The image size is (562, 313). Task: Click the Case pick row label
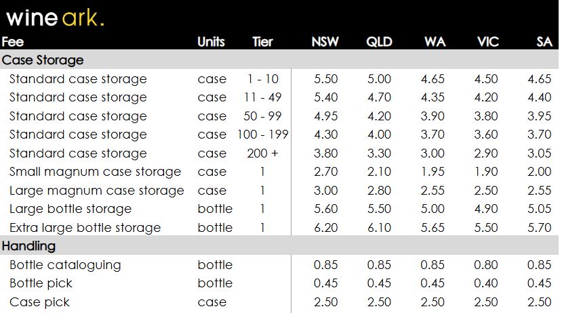click(x=39, y=302)
